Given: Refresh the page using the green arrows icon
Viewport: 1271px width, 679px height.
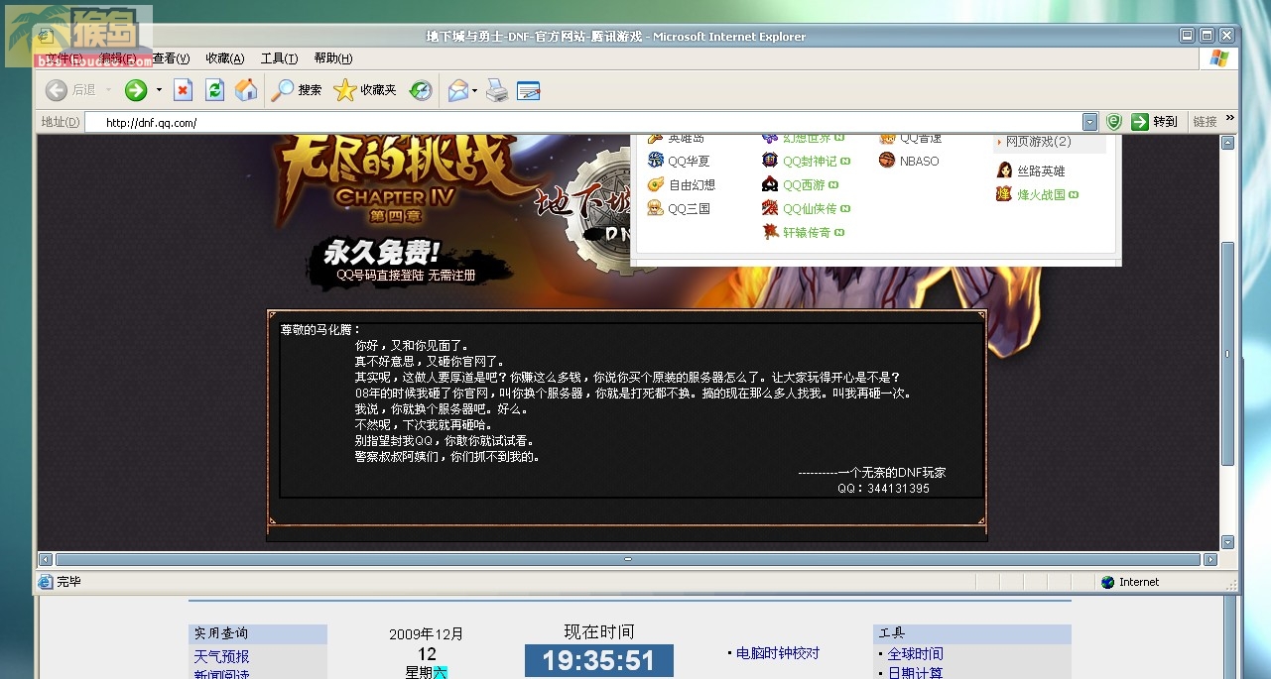Looking at the screenshot, I should tap(214, 90).
